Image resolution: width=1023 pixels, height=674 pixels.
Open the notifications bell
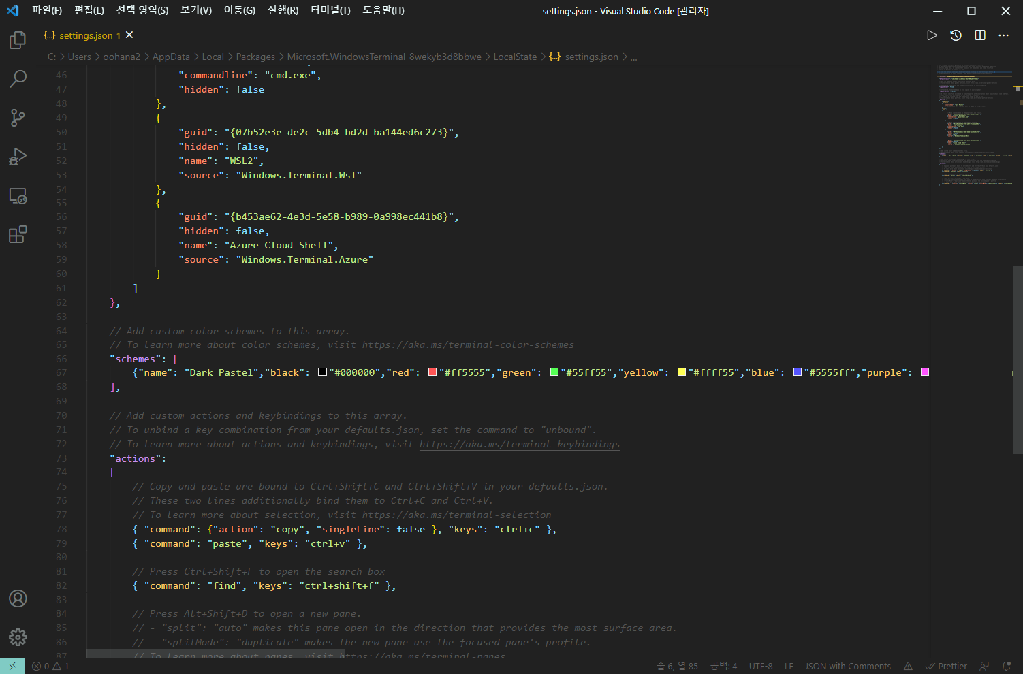pos(1007,666)
